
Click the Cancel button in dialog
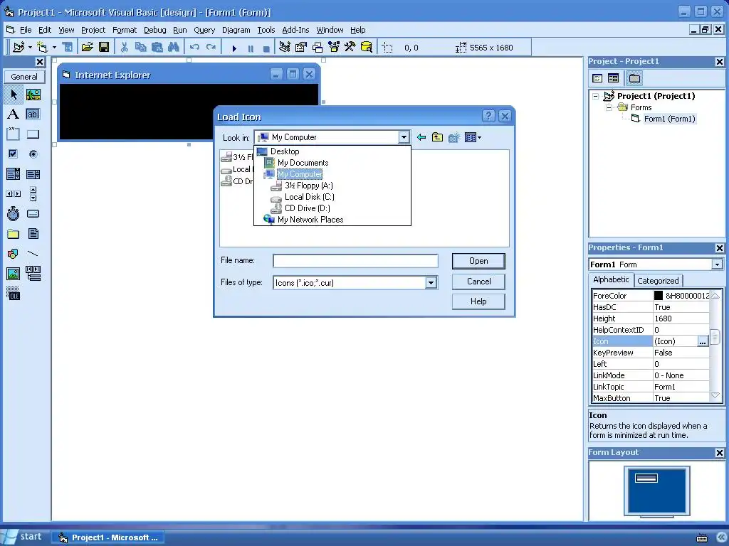click(x=478, y=282)
